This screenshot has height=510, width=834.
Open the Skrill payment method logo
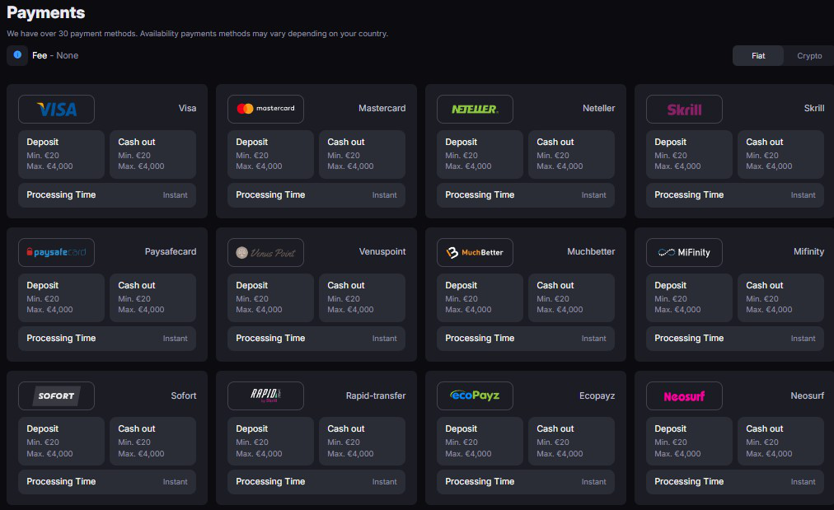684,108
